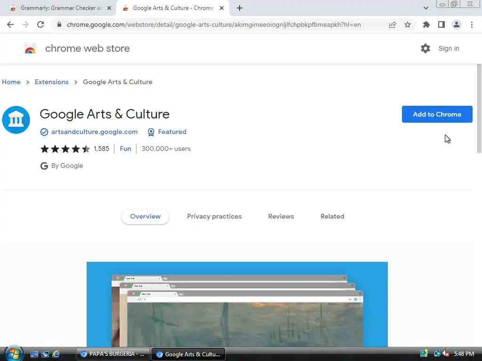Click Show Desktop quick launch icon

[34, 354]
